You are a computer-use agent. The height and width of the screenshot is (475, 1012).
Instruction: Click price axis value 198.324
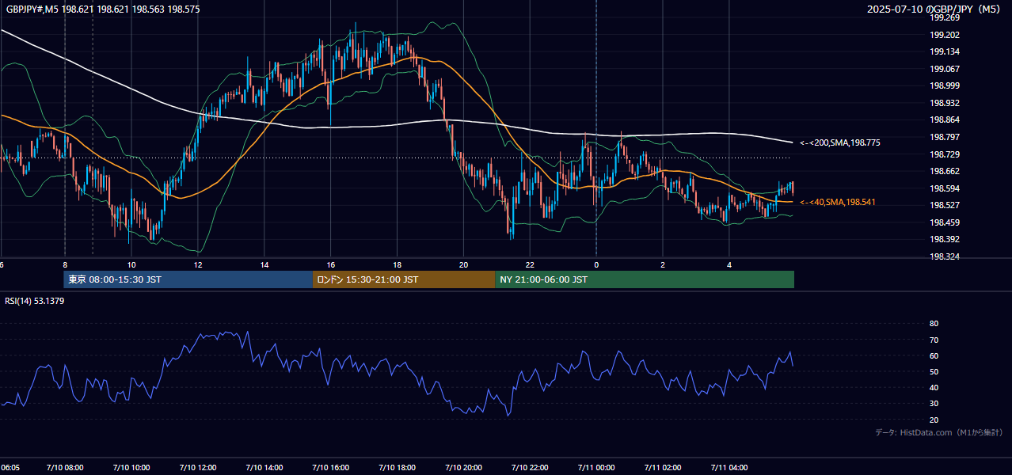tap(945, 256)
